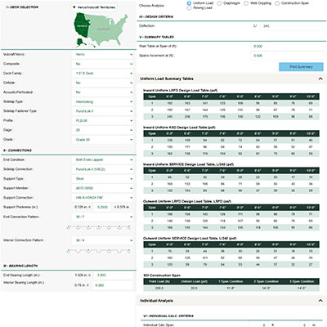The height and width of the screenshot is (327, 327).
Task: Click the 3 Span Condition column header
Action: click(302, 281)
